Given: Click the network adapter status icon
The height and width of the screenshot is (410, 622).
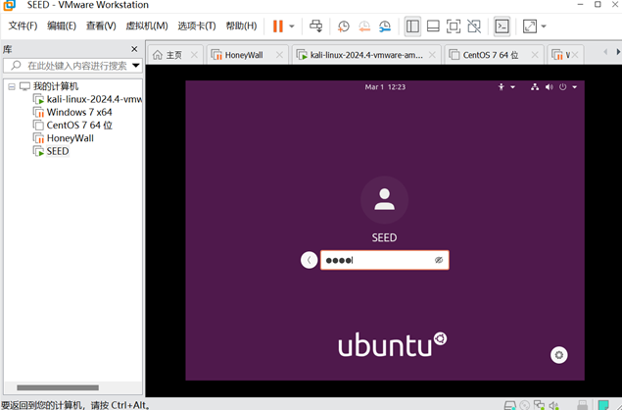Looking at the screenshot, I should point(539,405).
